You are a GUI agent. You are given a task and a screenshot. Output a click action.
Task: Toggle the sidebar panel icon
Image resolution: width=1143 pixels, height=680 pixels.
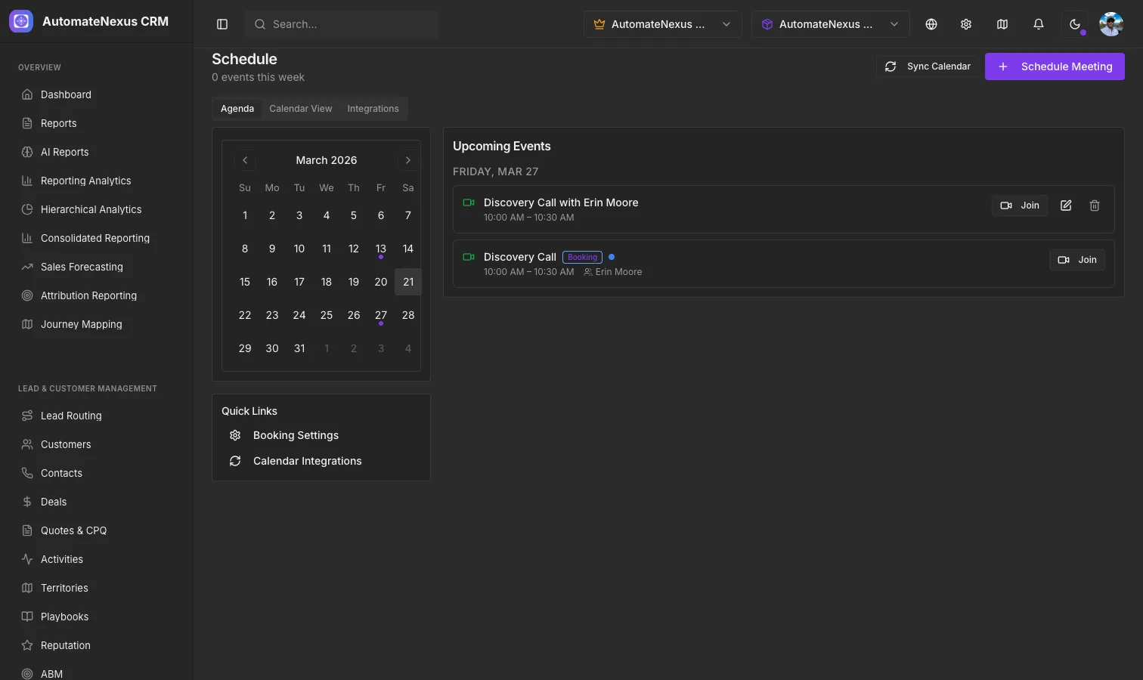pyautogui.click(x=222, y=24)
